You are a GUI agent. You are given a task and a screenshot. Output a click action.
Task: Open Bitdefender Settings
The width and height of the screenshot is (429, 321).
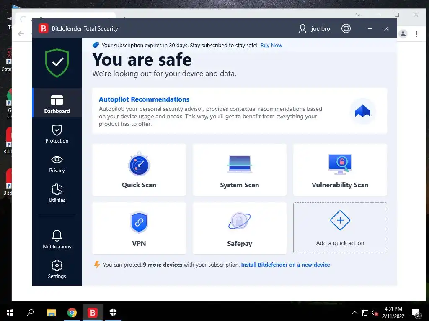pos(57,269)
